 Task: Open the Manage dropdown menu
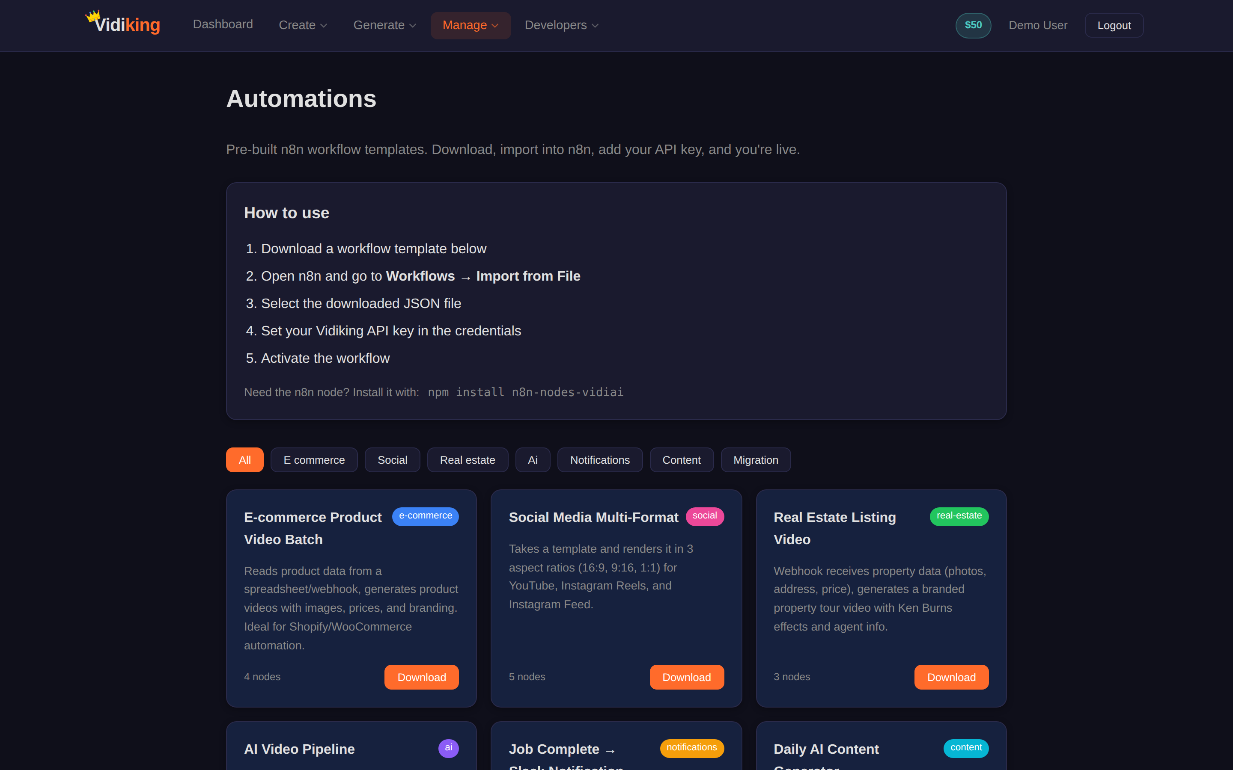pyautogui.click(x=470, y=25)
